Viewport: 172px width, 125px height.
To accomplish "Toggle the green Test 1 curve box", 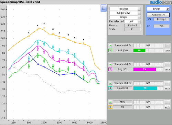I will [110, 51].
